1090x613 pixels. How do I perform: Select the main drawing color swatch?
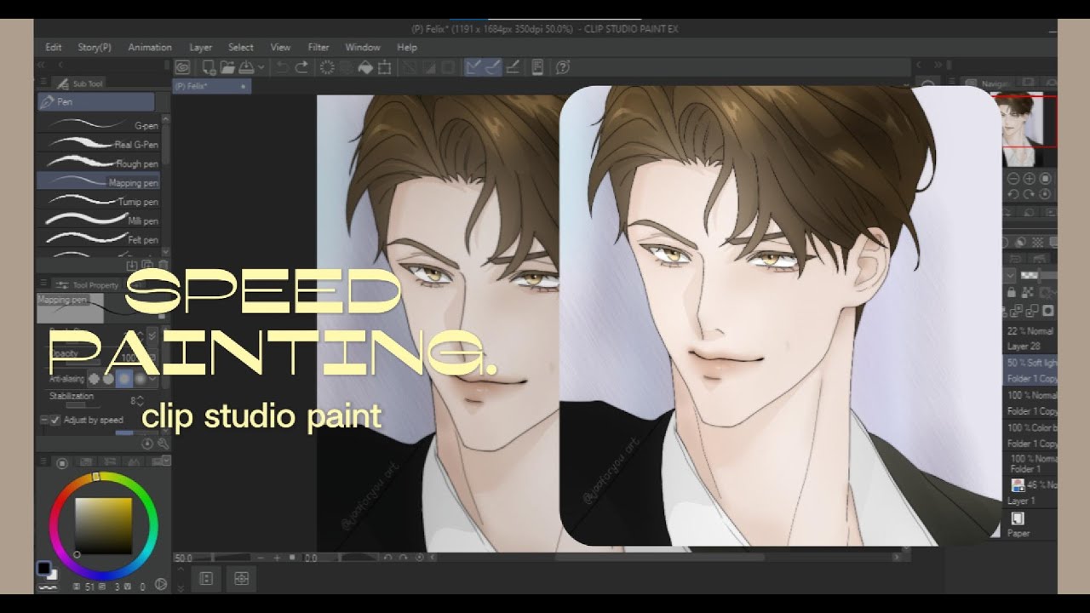(x=43, y=568)
